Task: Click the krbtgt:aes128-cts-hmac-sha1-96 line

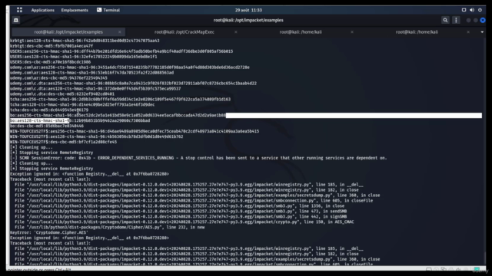Action: coord(85,41)
